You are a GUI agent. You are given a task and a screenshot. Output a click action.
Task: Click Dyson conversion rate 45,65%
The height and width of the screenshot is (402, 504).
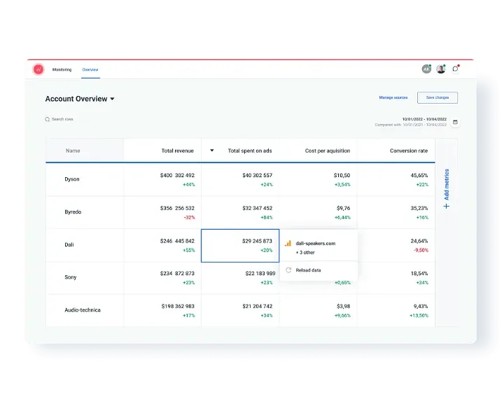click(419, 175)
